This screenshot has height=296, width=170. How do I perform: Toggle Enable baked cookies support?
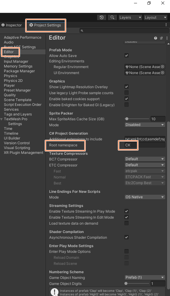pos(127,99)
